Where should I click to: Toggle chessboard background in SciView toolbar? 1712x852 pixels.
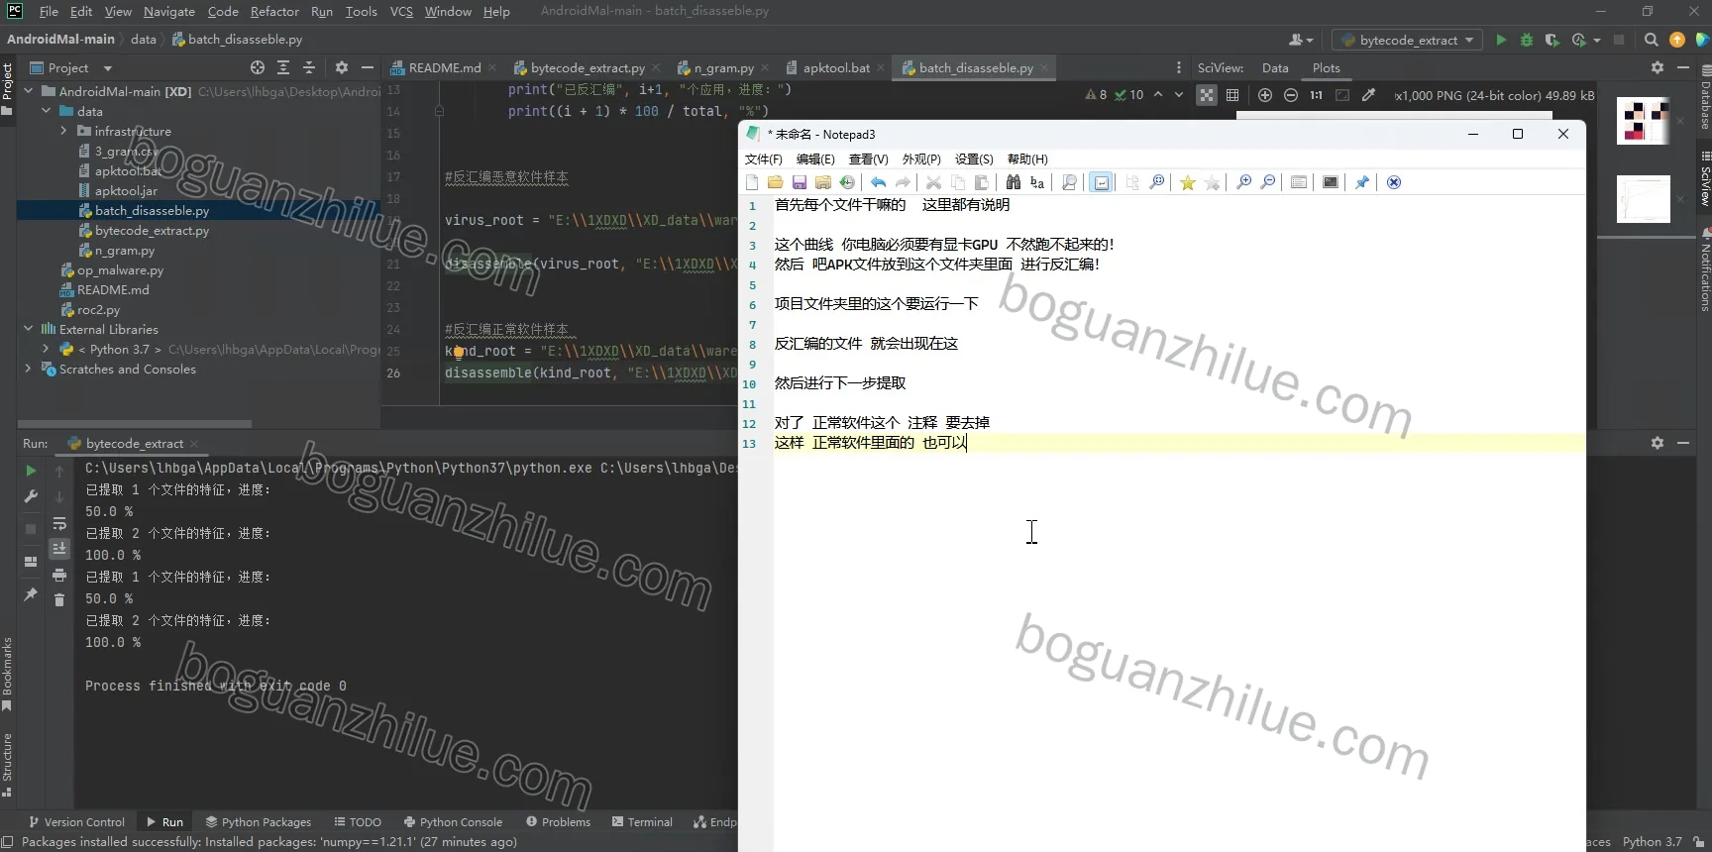point(1207,95)
